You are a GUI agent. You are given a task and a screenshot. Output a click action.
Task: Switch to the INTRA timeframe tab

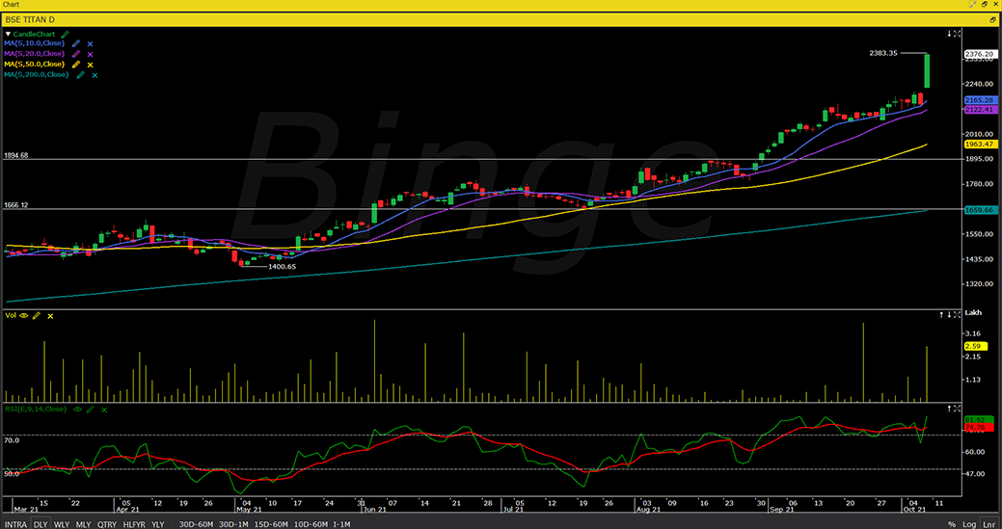coord(16,524)
